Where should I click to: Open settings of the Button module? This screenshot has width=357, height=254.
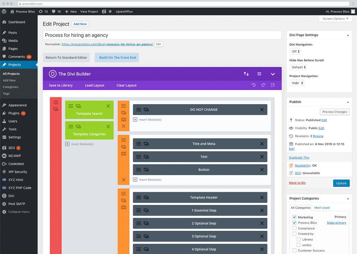pos(139,170)
